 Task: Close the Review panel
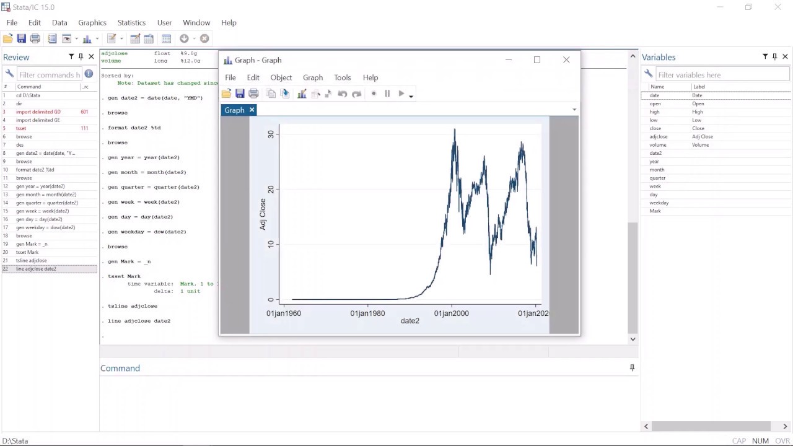(91, 56)
